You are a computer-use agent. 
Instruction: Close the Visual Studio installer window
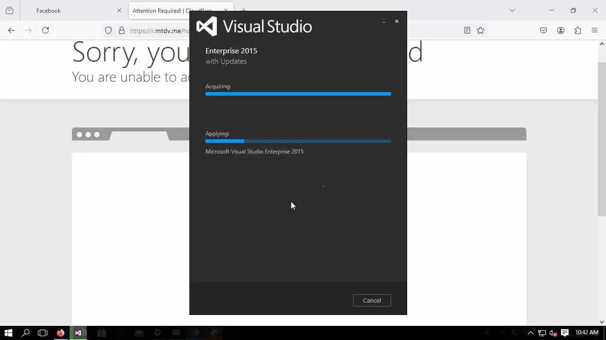coord(397,21)
